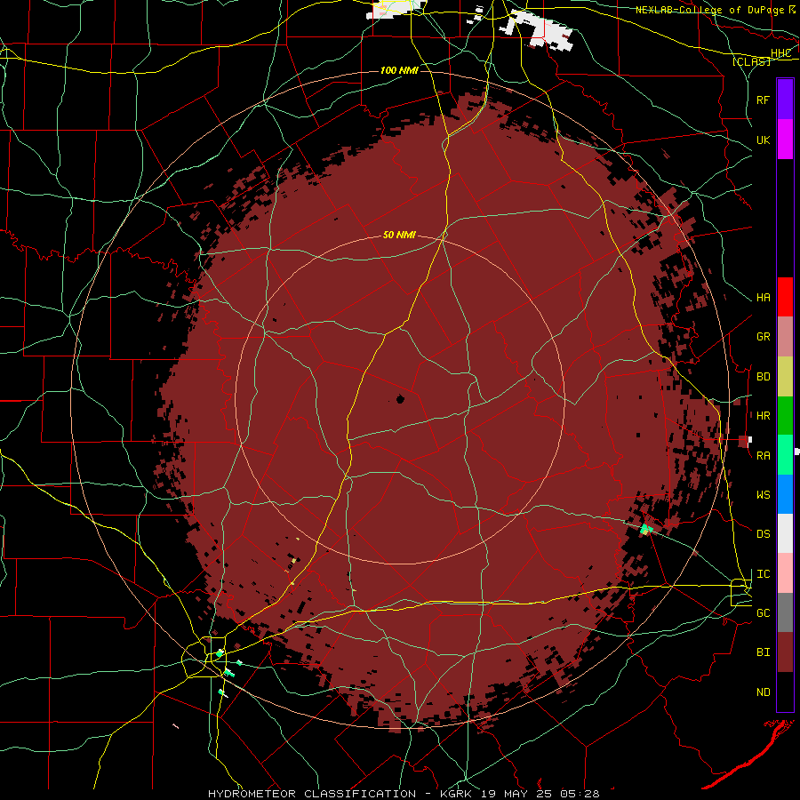Click the 'BD' legend label

(x=764, y=377)
